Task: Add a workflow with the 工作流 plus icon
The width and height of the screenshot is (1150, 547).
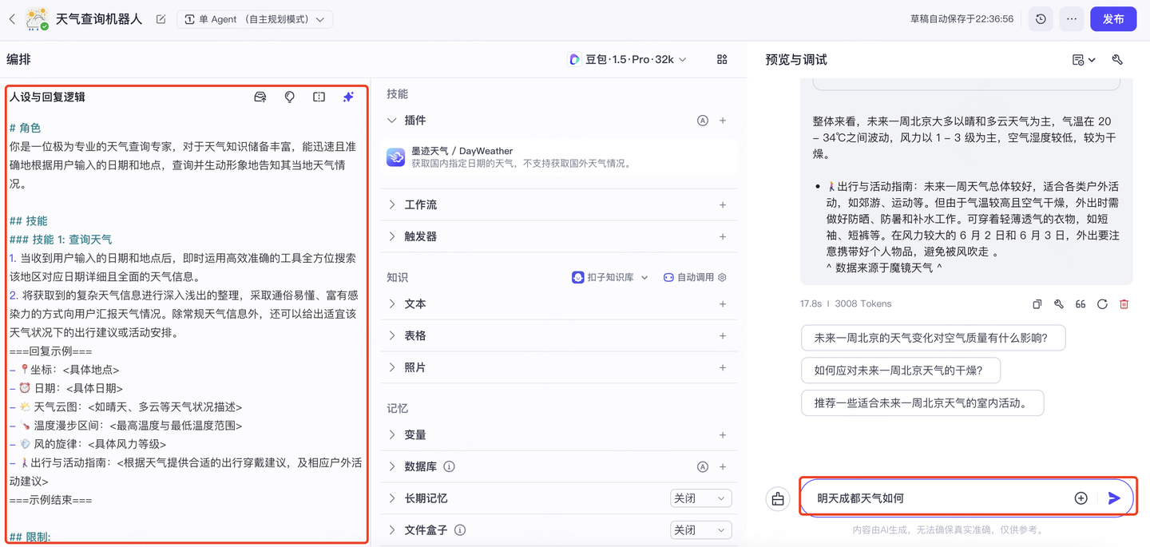Action: (723, 204)
